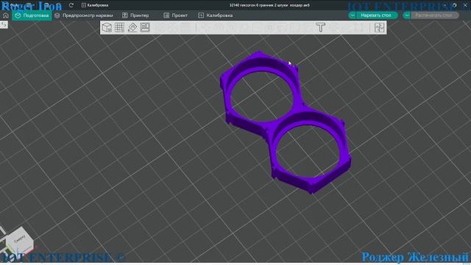Click the Распечатать стол button
This screenshot has height=265, width=471.
tap(433, 15)
